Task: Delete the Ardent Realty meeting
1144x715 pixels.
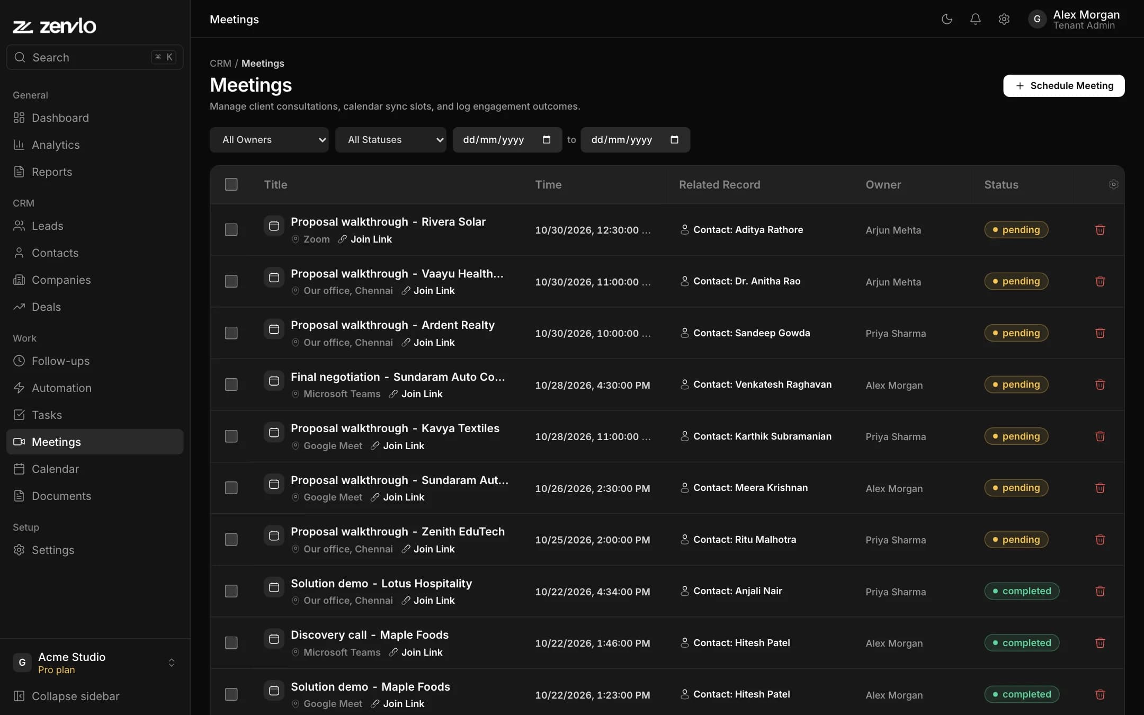Action: click(x=1100, y=333)
